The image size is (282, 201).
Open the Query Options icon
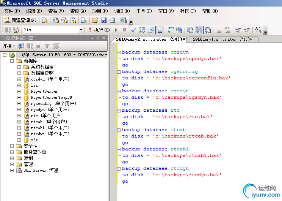click(151, 30)
